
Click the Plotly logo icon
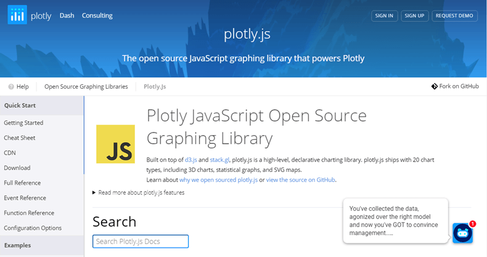(17, 15)
